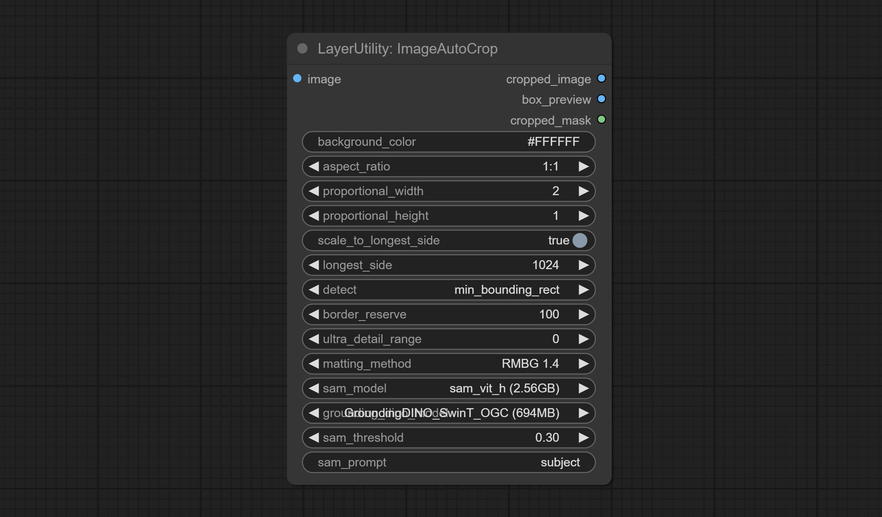Open matting_method RMBG 1.4 dropdown
The image size is (882, 517).
coord(448,364)
